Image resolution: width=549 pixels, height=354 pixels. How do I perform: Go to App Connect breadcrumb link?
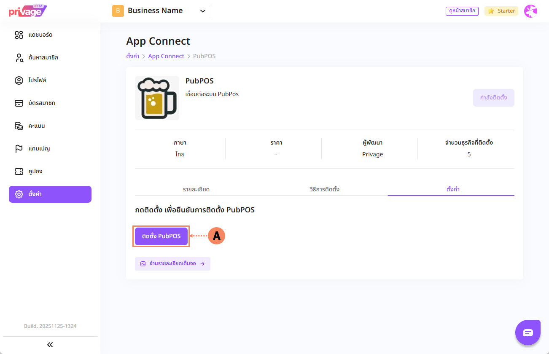(x=166, y=56)
